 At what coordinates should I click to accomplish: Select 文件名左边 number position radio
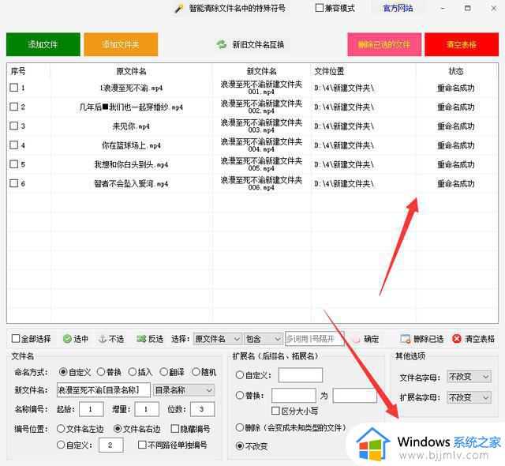[x=61, y=429]
